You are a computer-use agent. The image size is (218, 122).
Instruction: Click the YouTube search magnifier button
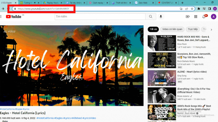click(x=150, y=16)
